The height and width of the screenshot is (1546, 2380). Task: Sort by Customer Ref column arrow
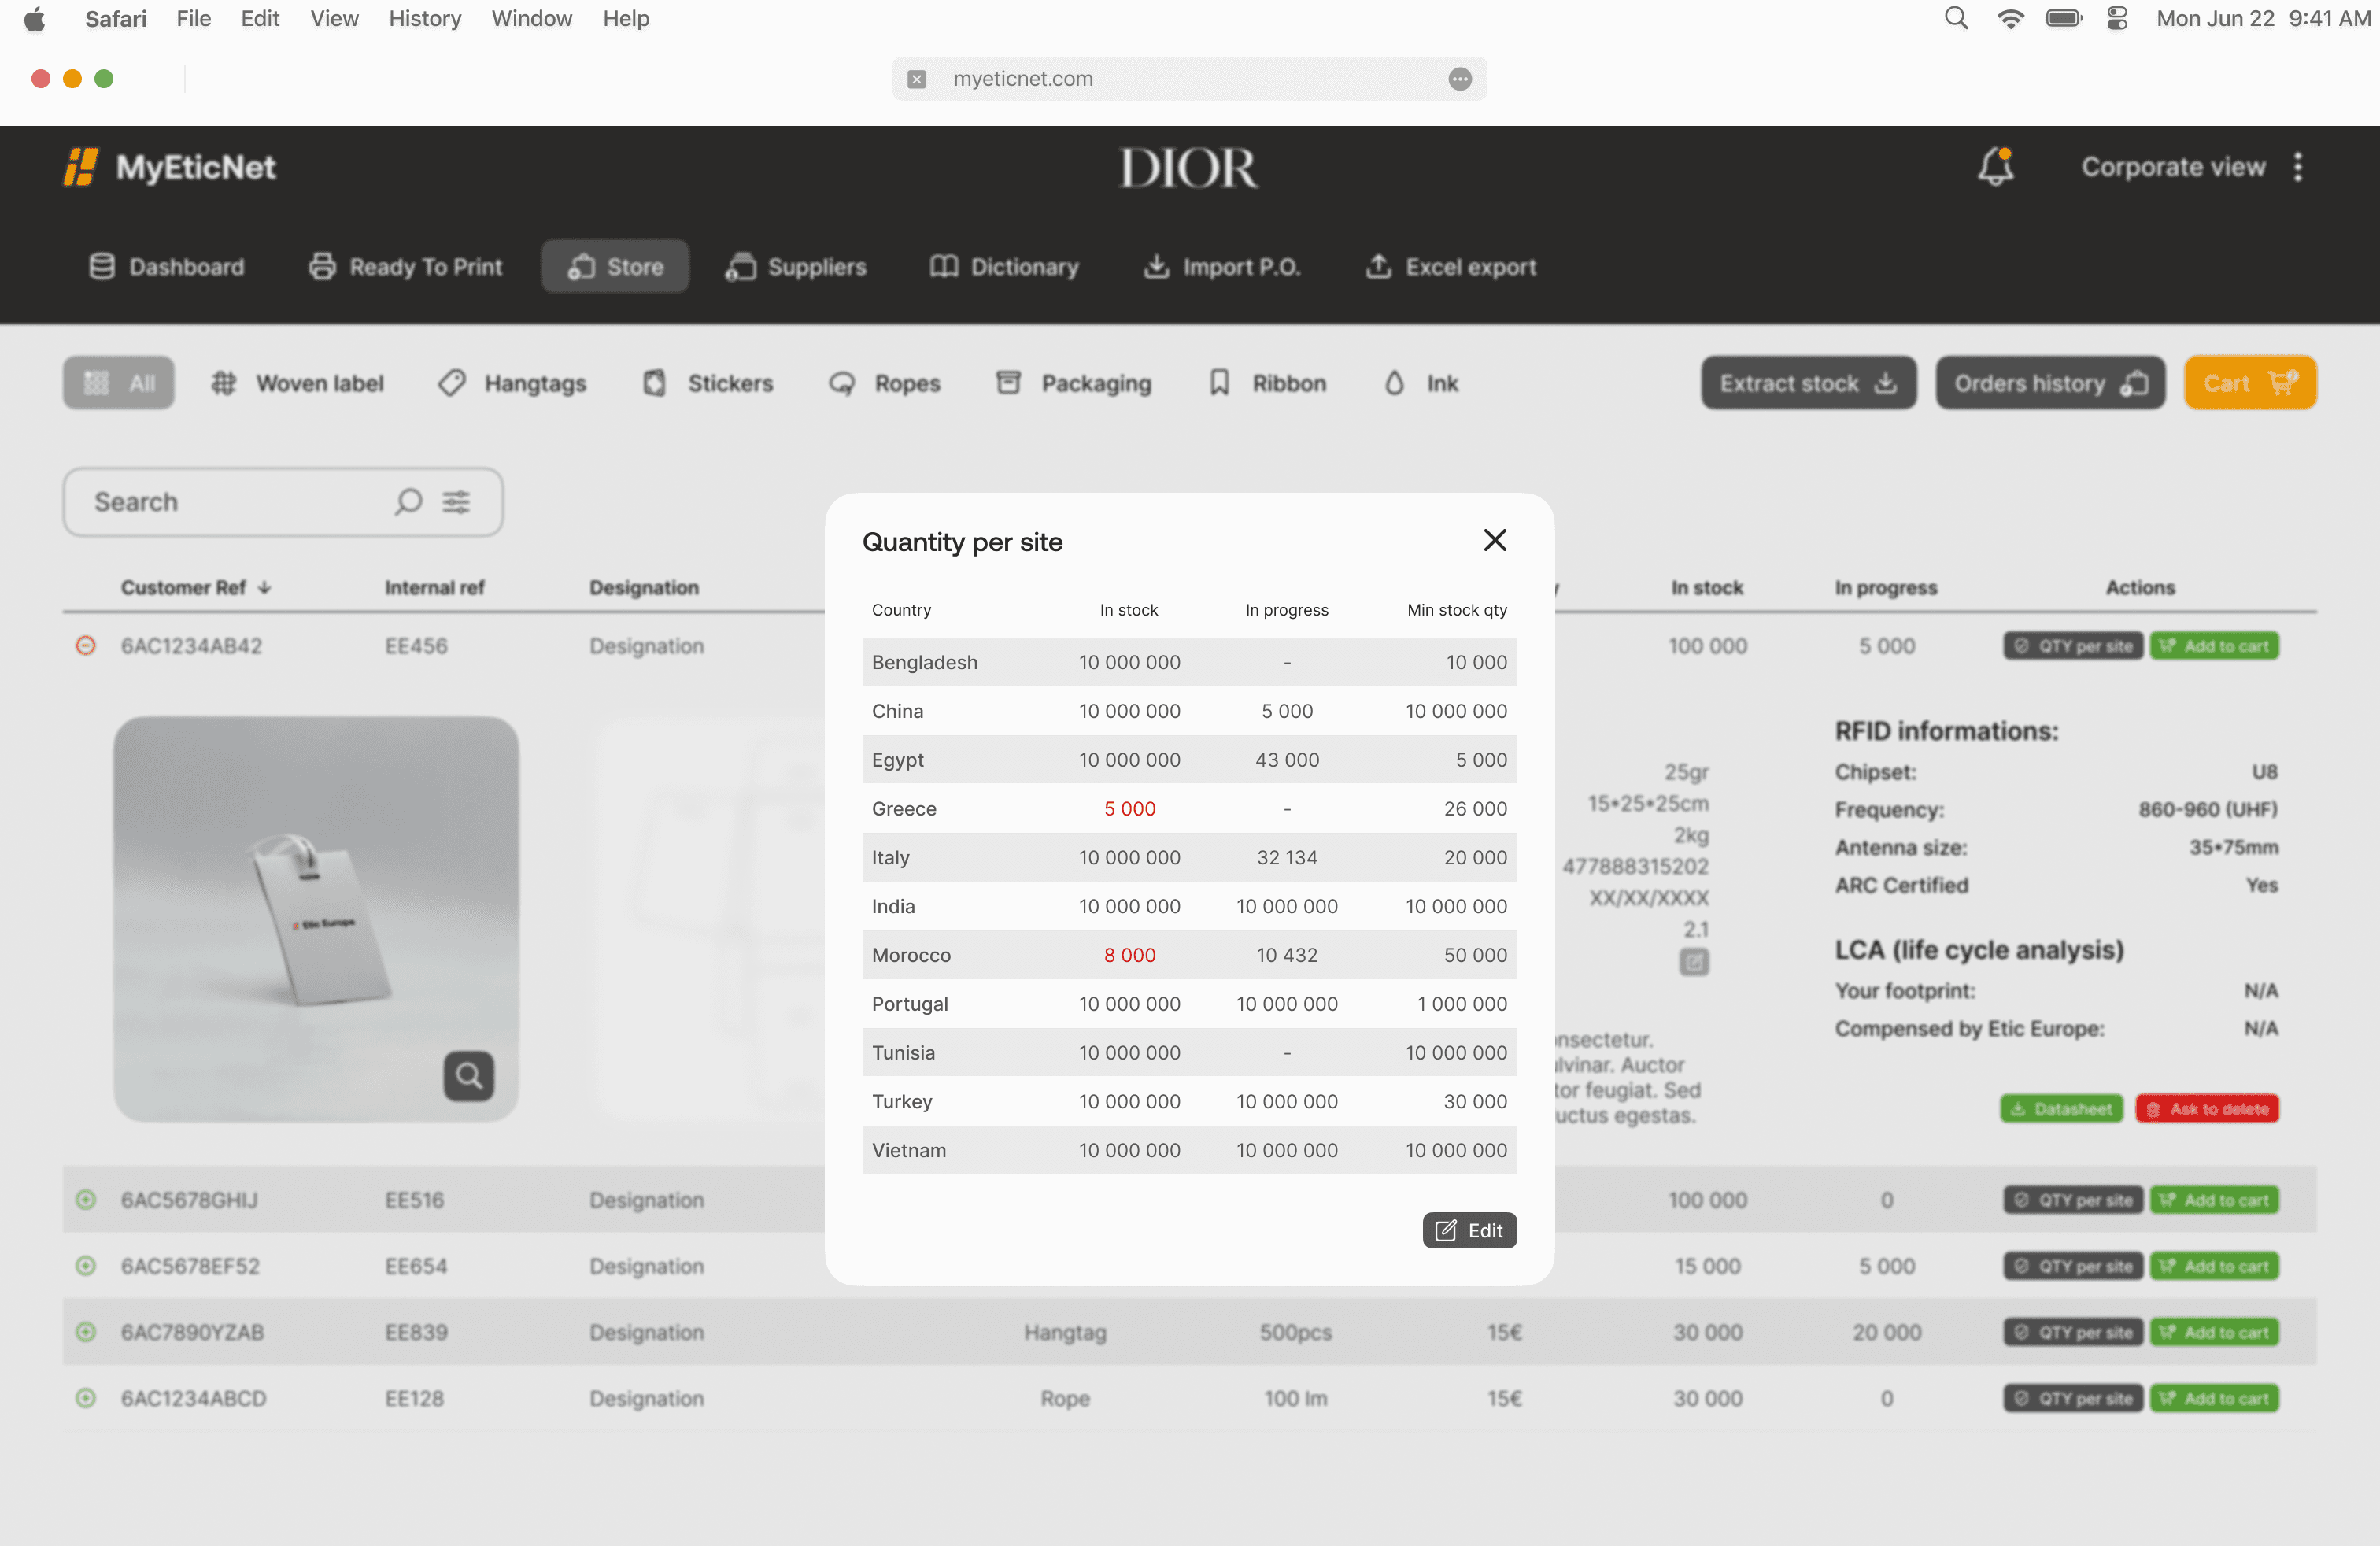(265, 588)
